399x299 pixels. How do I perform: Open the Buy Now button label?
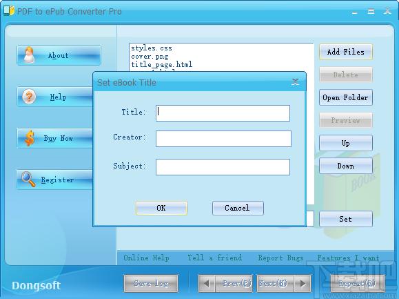pyautogui.click(x=59, y=138)
